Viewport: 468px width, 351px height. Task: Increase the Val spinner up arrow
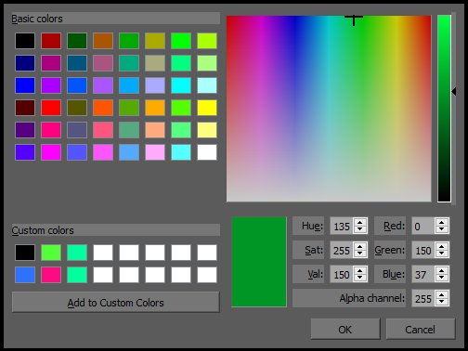pos(360,270)
